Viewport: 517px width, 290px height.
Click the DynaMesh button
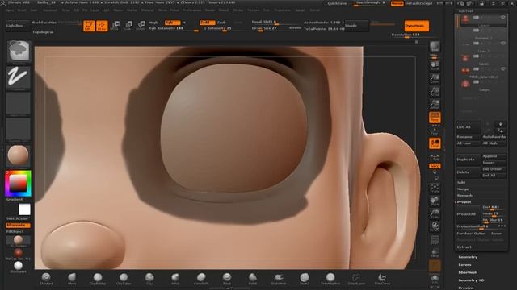[417, 26]
